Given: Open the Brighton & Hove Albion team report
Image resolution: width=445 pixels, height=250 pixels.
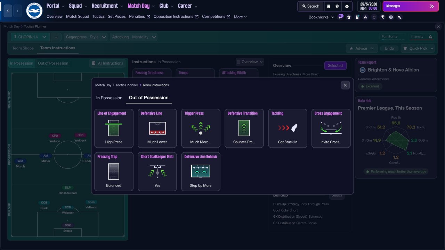Looking at the screenshot, I should point(393,70).
